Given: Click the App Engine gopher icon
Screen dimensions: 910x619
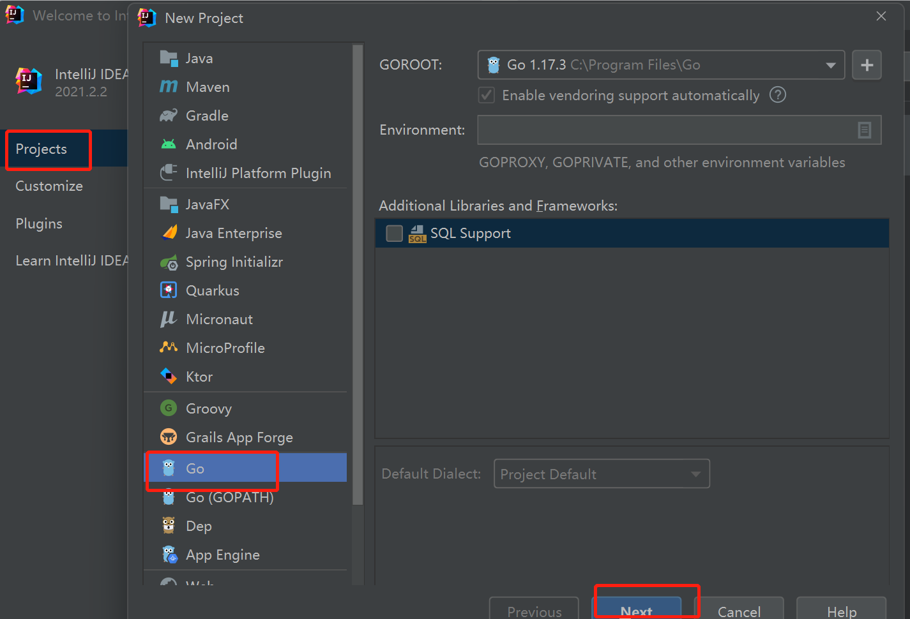Looking at the screenshot, I should (169, 555).
